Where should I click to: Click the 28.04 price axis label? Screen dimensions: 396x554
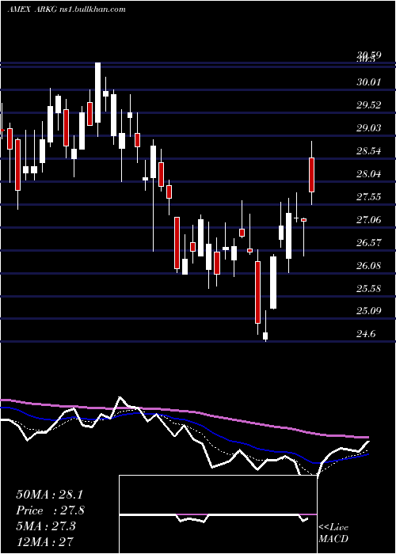[x=368, y=174]
